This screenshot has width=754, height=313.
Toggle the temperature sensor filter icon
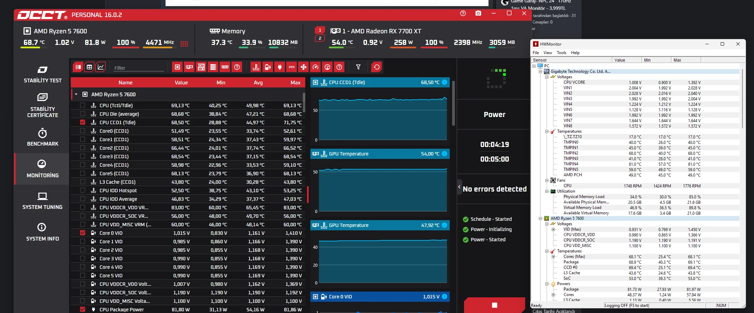coord(256,67)
